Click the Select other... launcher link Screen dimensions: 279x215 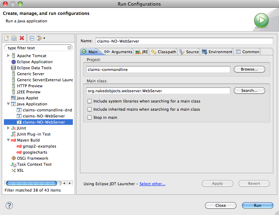[x=152, y=184]
